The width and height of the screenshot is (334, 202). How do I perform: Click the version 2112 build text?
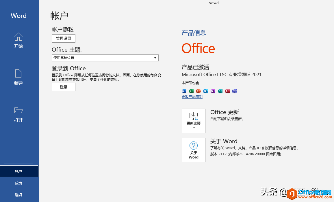click(x=246, y=154)
